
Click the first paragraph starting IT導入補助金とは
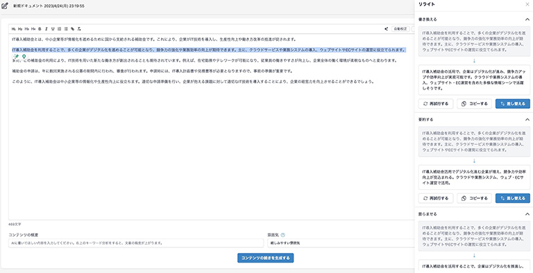pos(153,39)
